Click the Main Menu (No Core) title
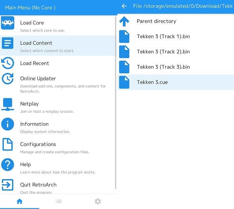This screenshot has width=234, height=209. pos(30,7)
